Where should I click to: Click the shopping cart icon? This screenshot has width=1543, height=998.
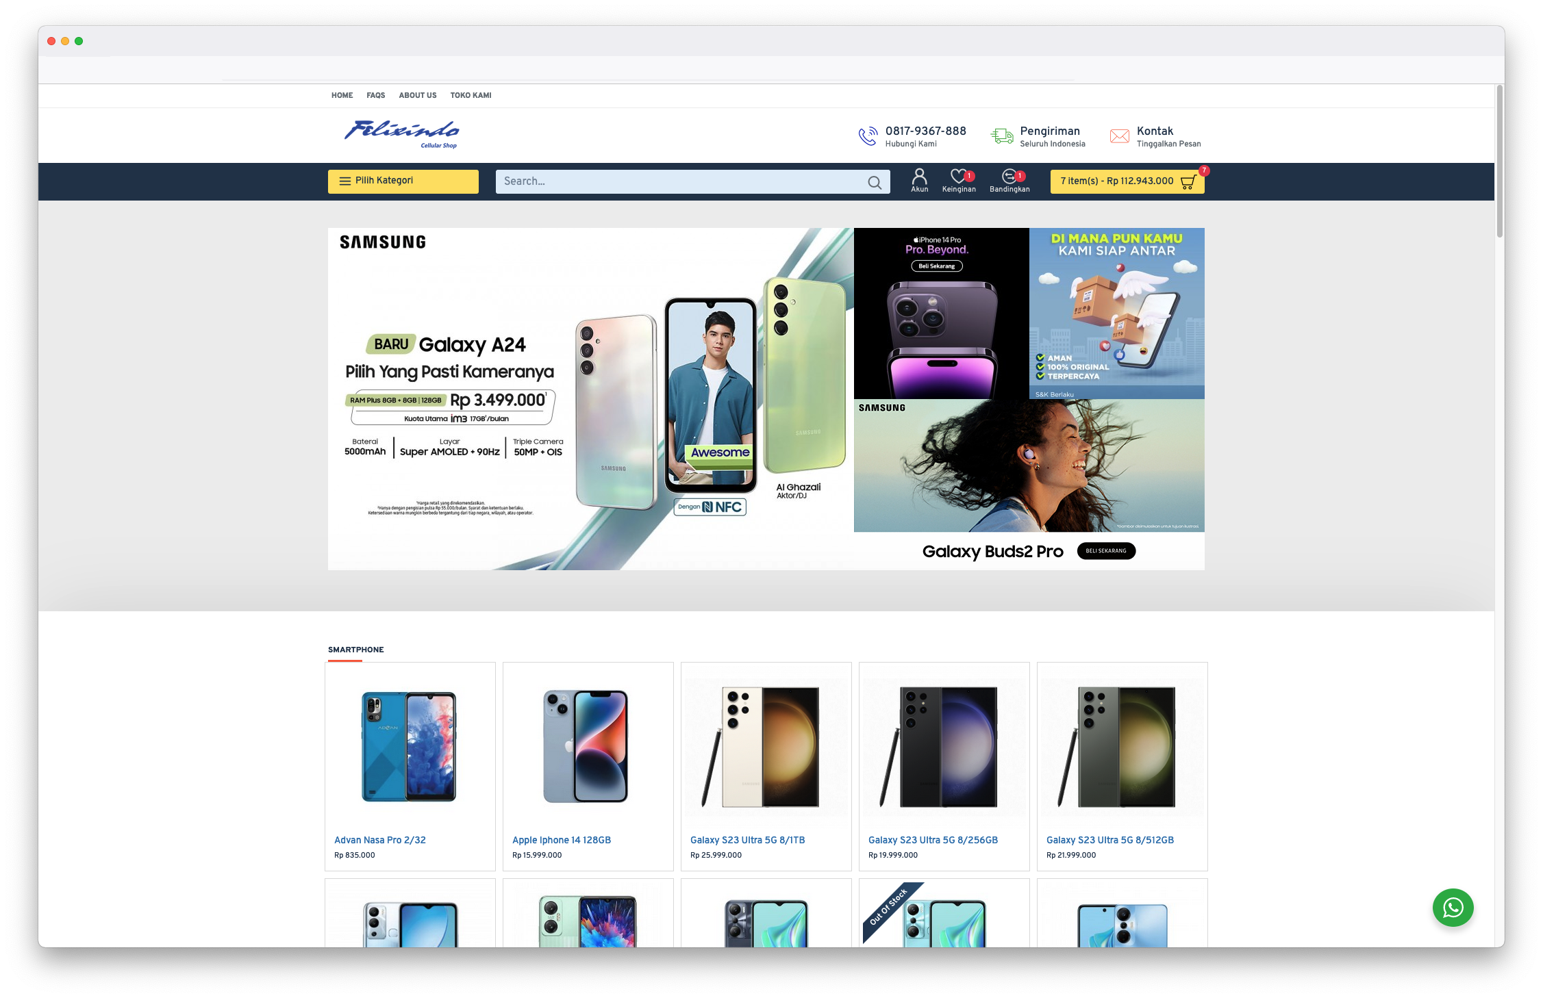coord(1188,182)
